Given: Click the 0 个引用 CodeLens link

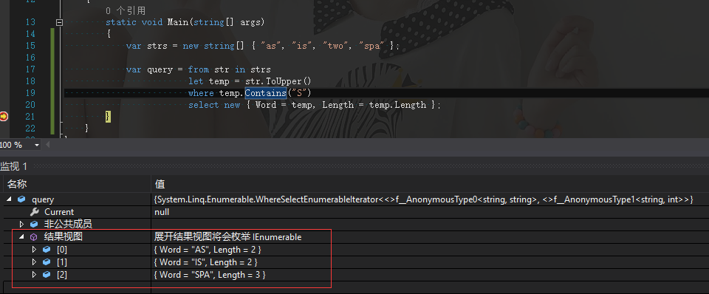Looking at the screenshot, I should click(x=126, y=10).
